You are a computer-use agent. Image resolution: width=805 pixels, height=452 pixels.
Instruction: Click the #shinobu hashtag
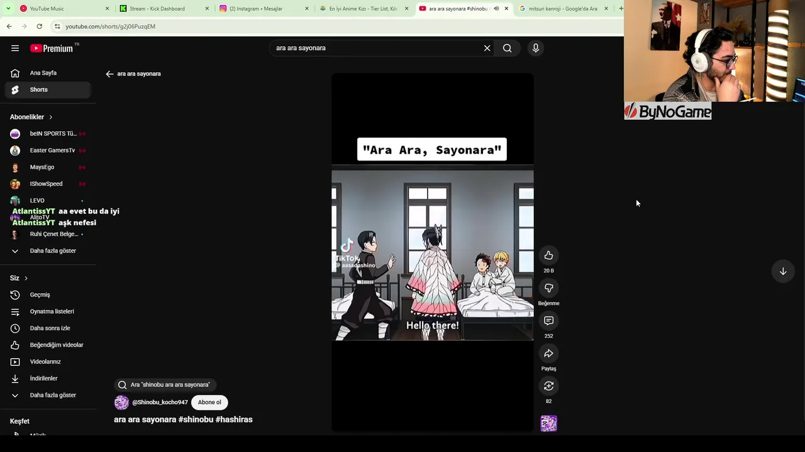(196, 419)
